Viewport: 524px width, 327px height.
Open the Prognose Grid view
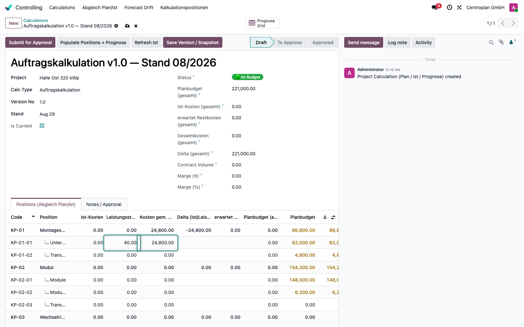click(262, 23)
